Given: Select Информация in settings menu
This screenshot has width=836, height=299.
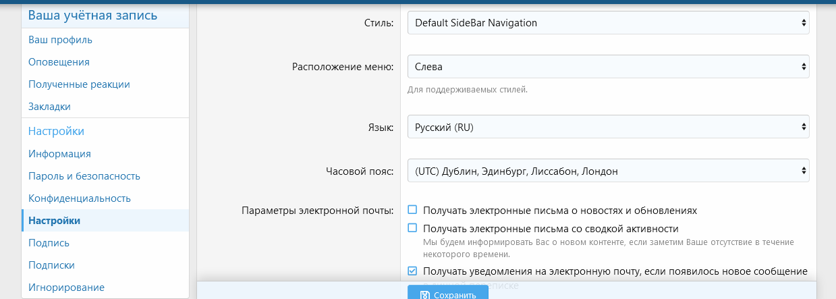Looking at the screenshot, I should [x=59, y=154].
